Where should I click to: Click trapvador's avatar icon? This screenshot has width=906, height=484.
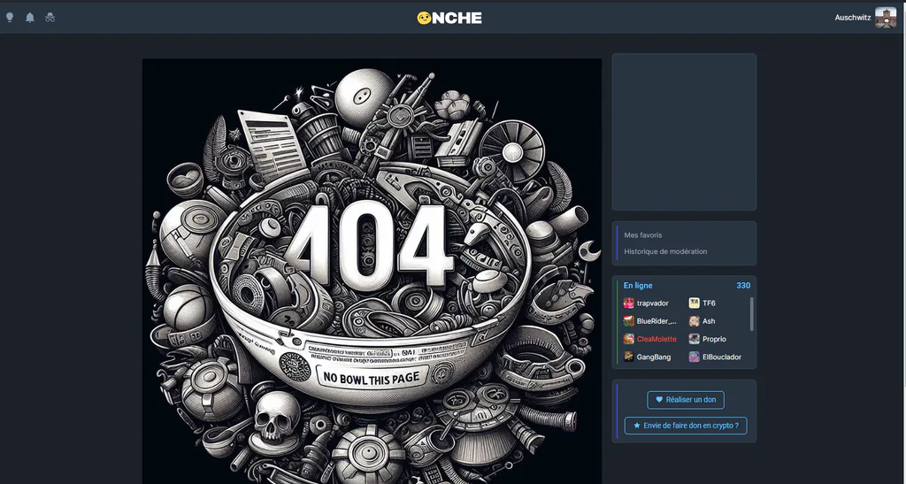[x=629, y=303]
